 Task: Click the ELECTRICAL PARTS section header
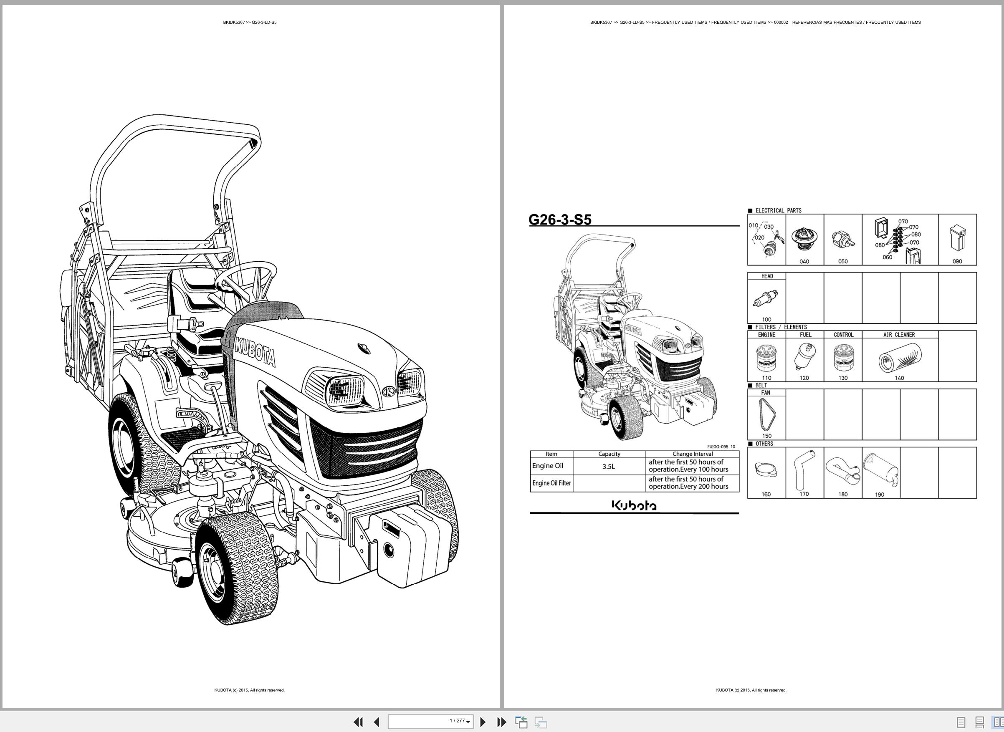(x=779, y=210)
